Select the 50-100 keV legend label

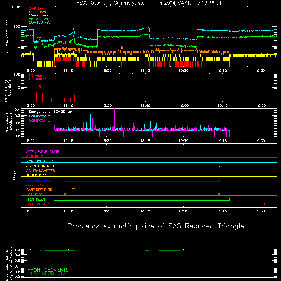pos(40,22)
